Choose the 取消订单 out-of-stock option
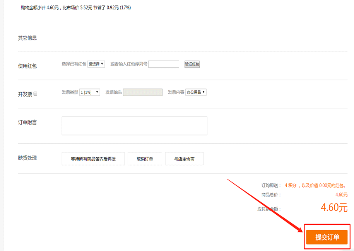 coord(145,159)
